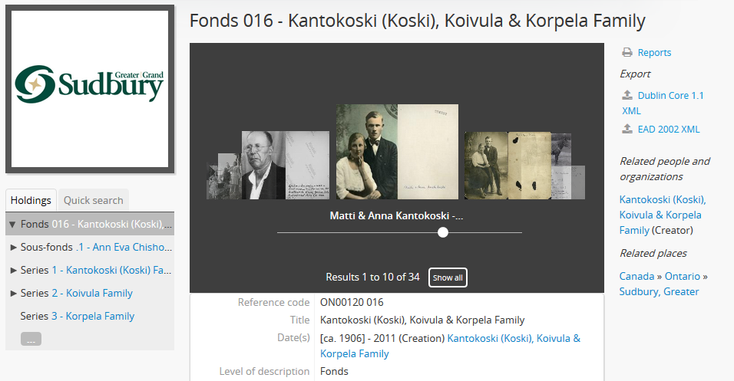734x381 pixels.
Task: Expand the Sous-fonds .1 Ann Eva node
Action: (x=14, y=248)
